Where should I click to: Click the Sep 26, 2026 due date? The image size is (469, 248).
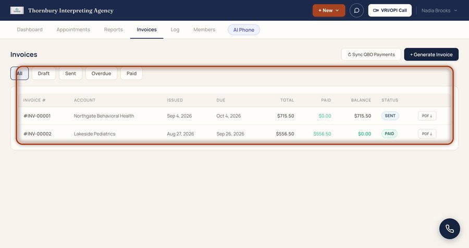[230, 134]
